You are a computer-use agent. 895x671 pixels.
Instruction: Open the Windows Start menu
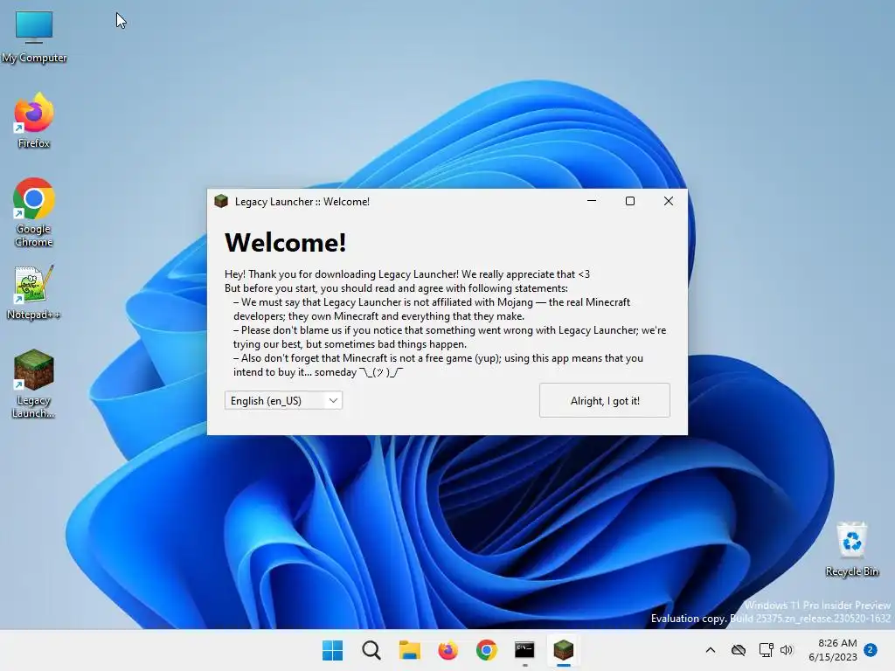point(333,650)
